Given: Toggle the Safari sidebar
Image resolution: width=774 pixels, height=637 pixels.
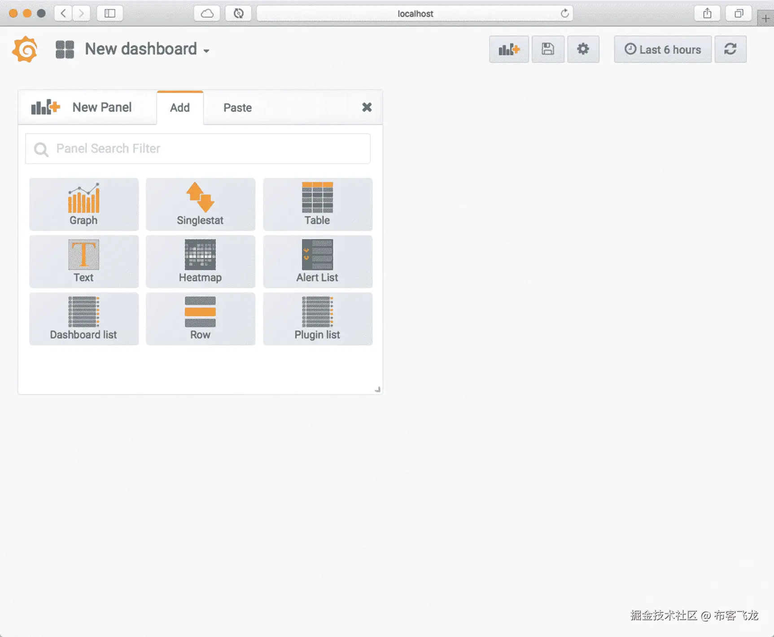Looking at the screenshot, I should (x=110, y=13).
